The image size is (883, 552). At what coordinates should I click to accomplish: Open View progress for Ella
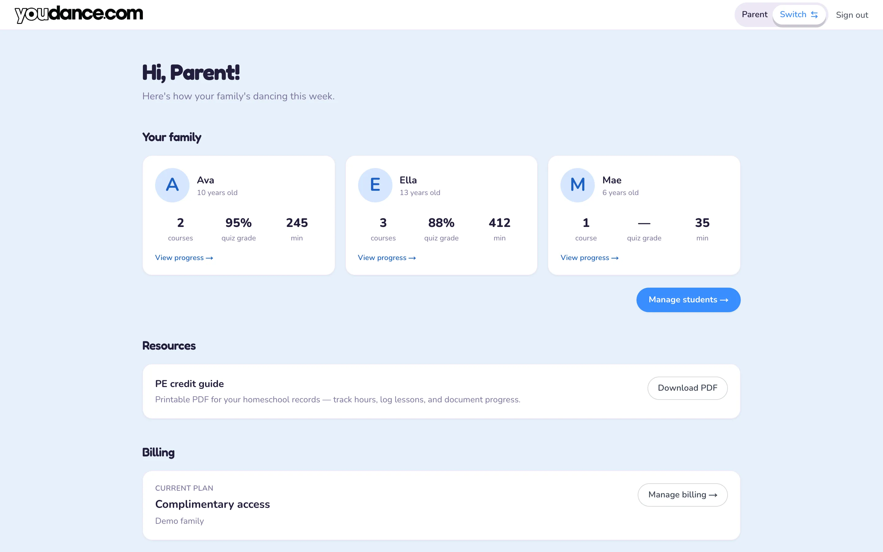(387, 258)
